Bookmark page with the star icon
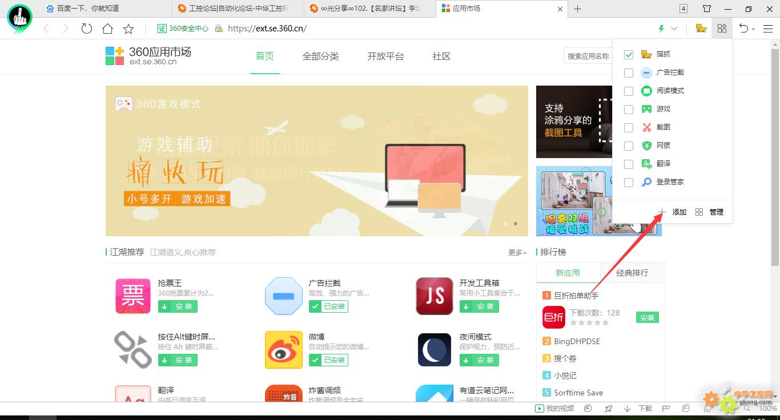Image resolution: width=780 pixels, height=420 pixels. pyautogui.click(x=128, y=29)
